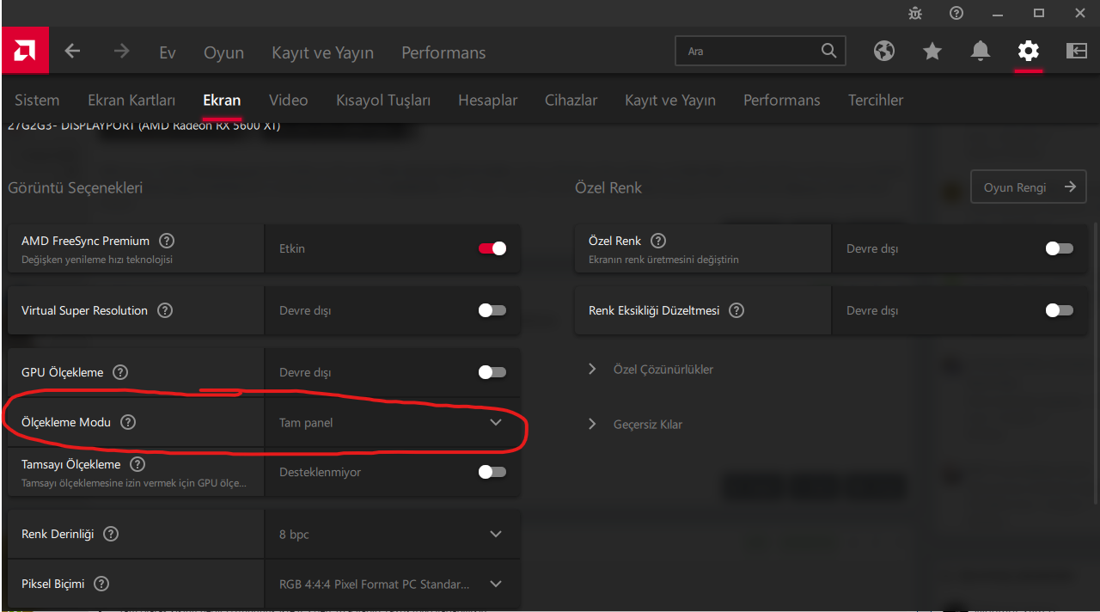Open notifications bell icon
The image size is (1100, 612).
click(x=981, y=52)
